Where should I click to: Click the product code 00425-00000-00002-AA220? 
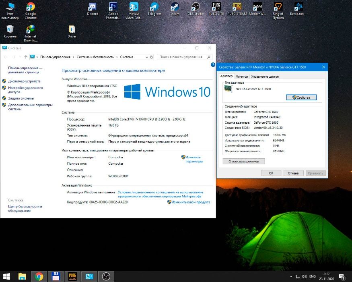click(x=109, y=202)
